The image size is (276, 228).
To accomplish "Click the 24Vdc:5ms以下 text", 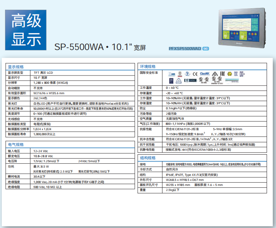I will pos(89,161).
